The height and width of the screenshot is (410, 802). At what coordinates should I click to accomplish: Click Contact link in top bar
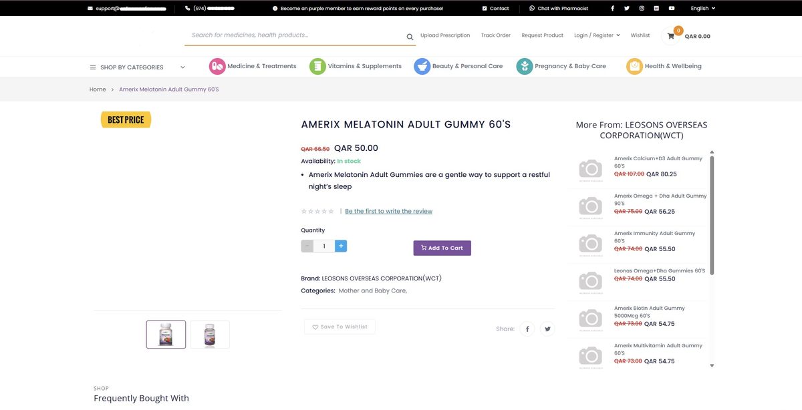[x=499, y=8]
